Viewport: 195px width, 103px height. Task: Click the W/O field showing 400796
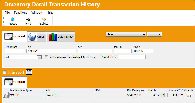click(x=143, y=51)
